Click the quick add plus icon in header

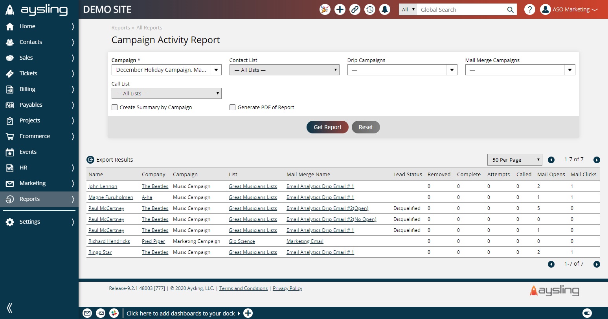point(340,9)
